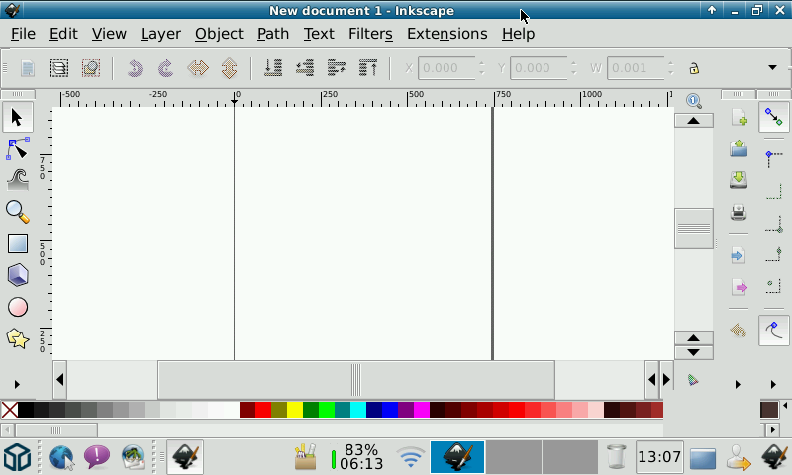
Task: Click the Undo arrow icon
Action: [x=739, y=332]
